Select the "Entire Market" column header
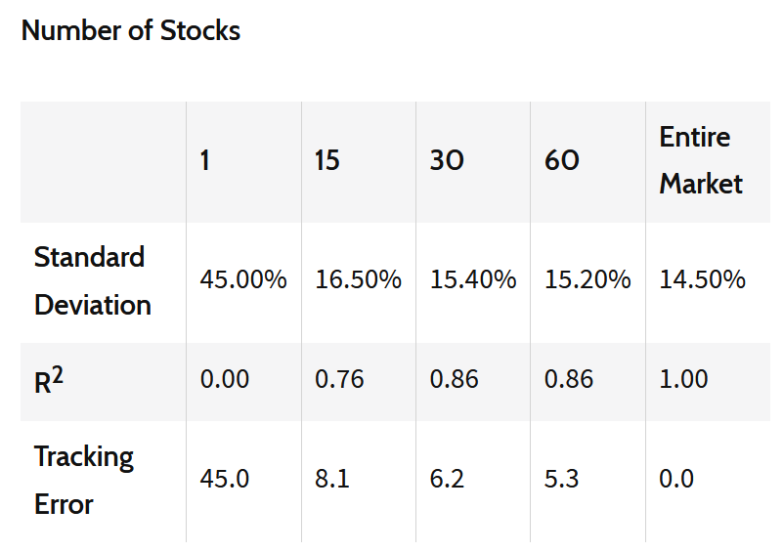The image size is (783, 552). point(701,160)
